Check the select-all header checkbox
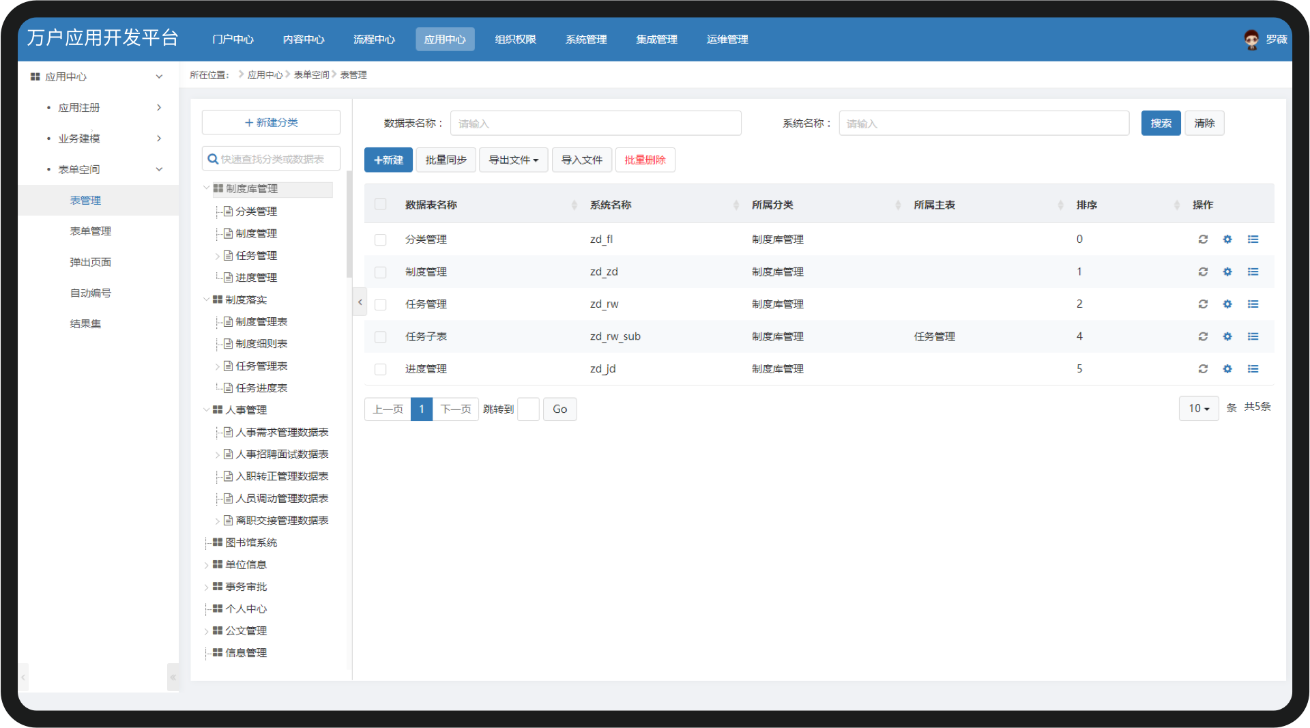This screenshot has width=1310, height=728. pos(381,204)
